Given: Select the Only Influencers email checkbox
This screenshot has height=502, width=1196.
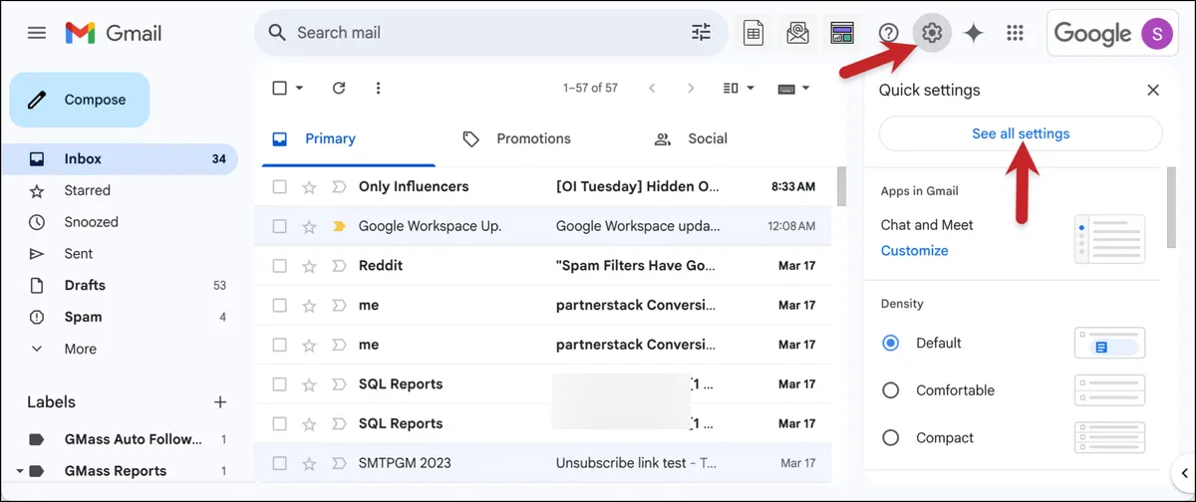Looking at the screenshot, I should click(x=280, y=186).
